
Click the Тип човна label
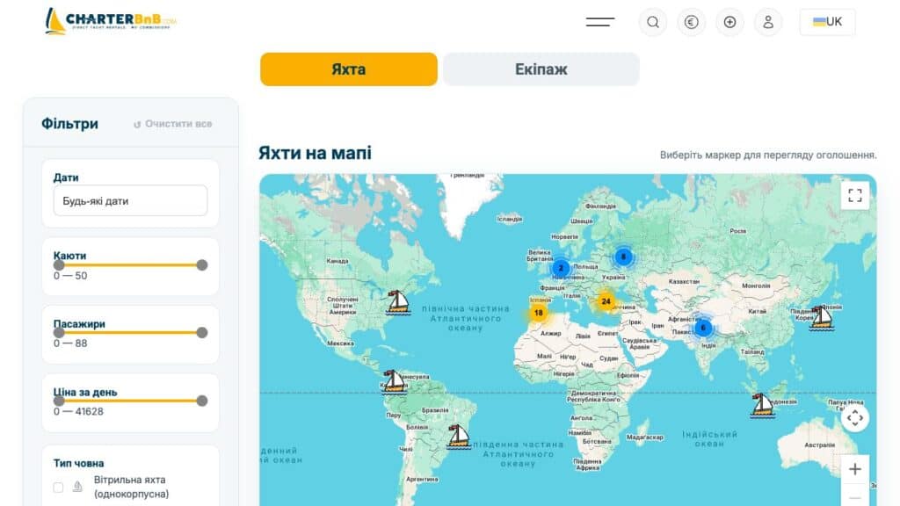tap(78, 464)
